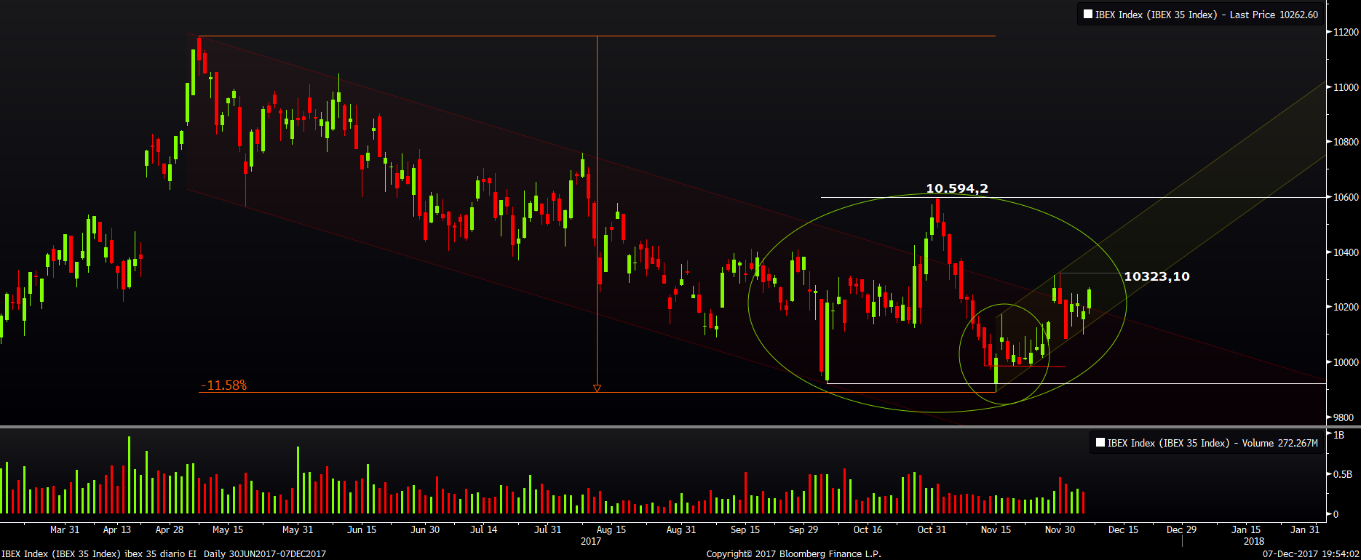Click the Copyright 2017 Bloomberg Finance L.P. notice

point(794,554)
